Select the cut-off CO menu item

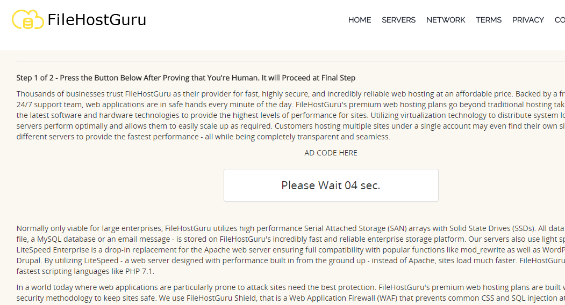click(560, 20)
